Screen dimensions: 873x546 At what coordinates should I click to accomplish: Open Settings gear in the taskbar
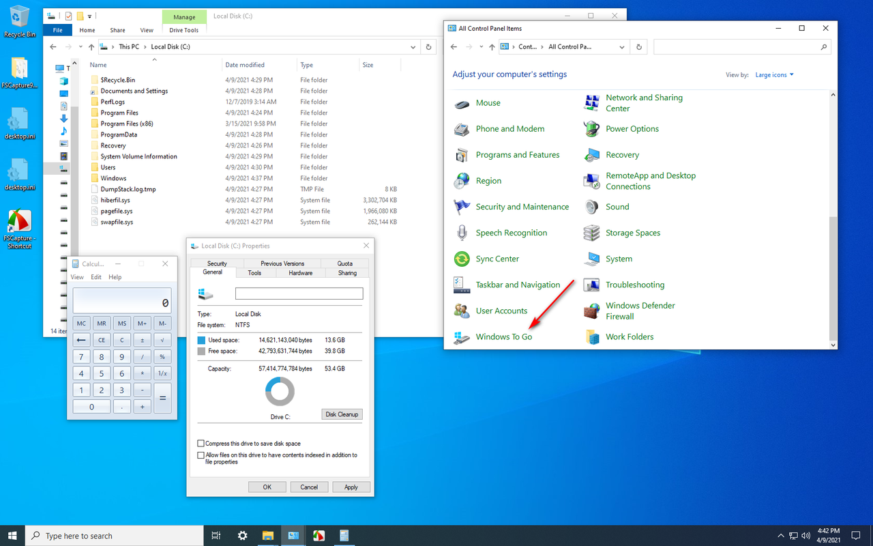tap(242, 536)
